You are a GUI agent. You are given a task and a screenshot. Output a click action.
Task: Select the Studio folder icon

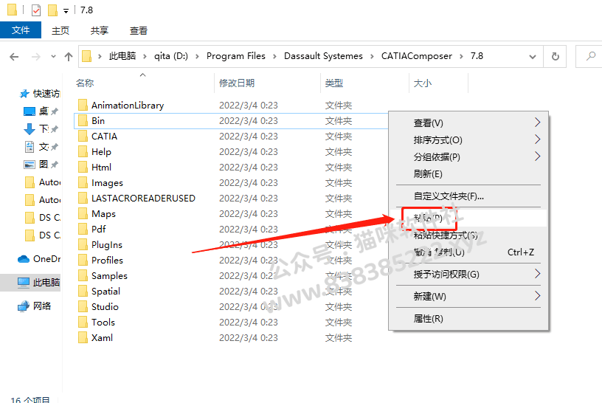pos(83,306)
